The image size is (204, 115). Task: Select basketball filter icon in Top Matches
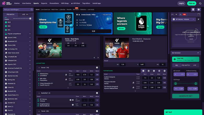149,71
